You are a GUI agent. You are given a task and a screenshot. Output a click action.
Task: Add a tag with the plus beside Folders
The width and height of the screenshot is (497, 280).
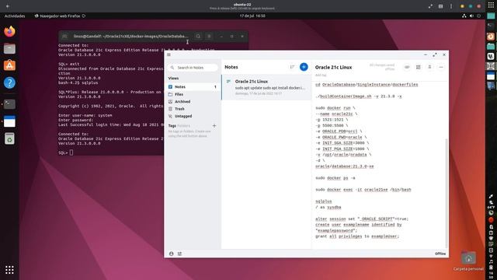click(x=214, y=126)
